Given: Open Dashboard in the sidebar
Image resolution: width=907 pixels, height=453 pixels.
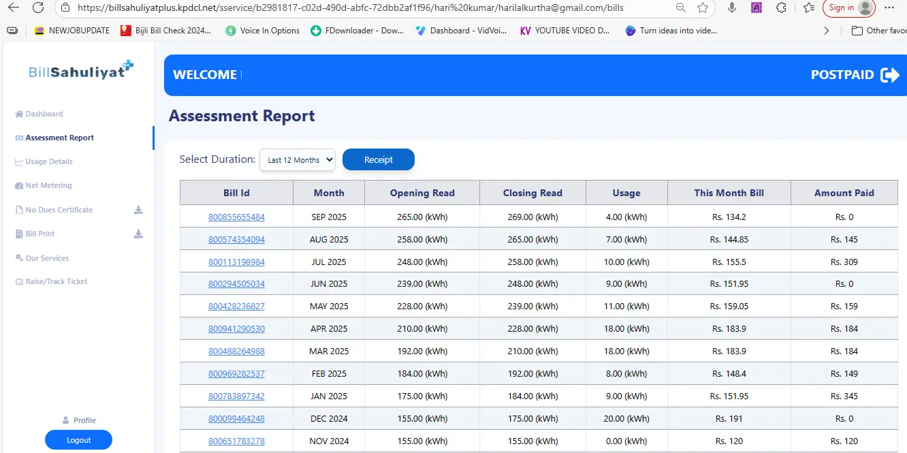Looking at the screenshot, I should (44, 114).
